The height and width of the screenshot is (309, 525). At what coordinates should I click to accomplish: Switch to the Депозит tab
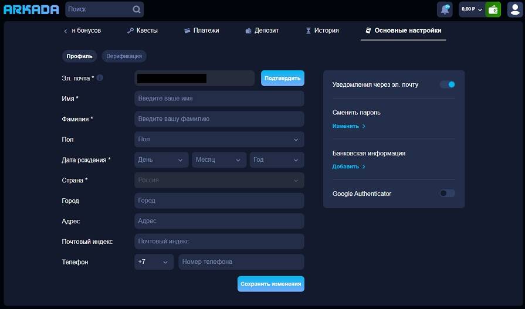[x=262, y=30]
